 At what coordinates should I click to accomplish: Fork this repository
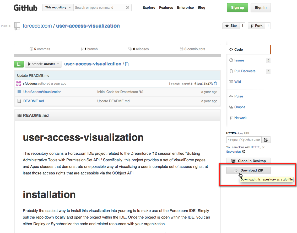[257, 26]
